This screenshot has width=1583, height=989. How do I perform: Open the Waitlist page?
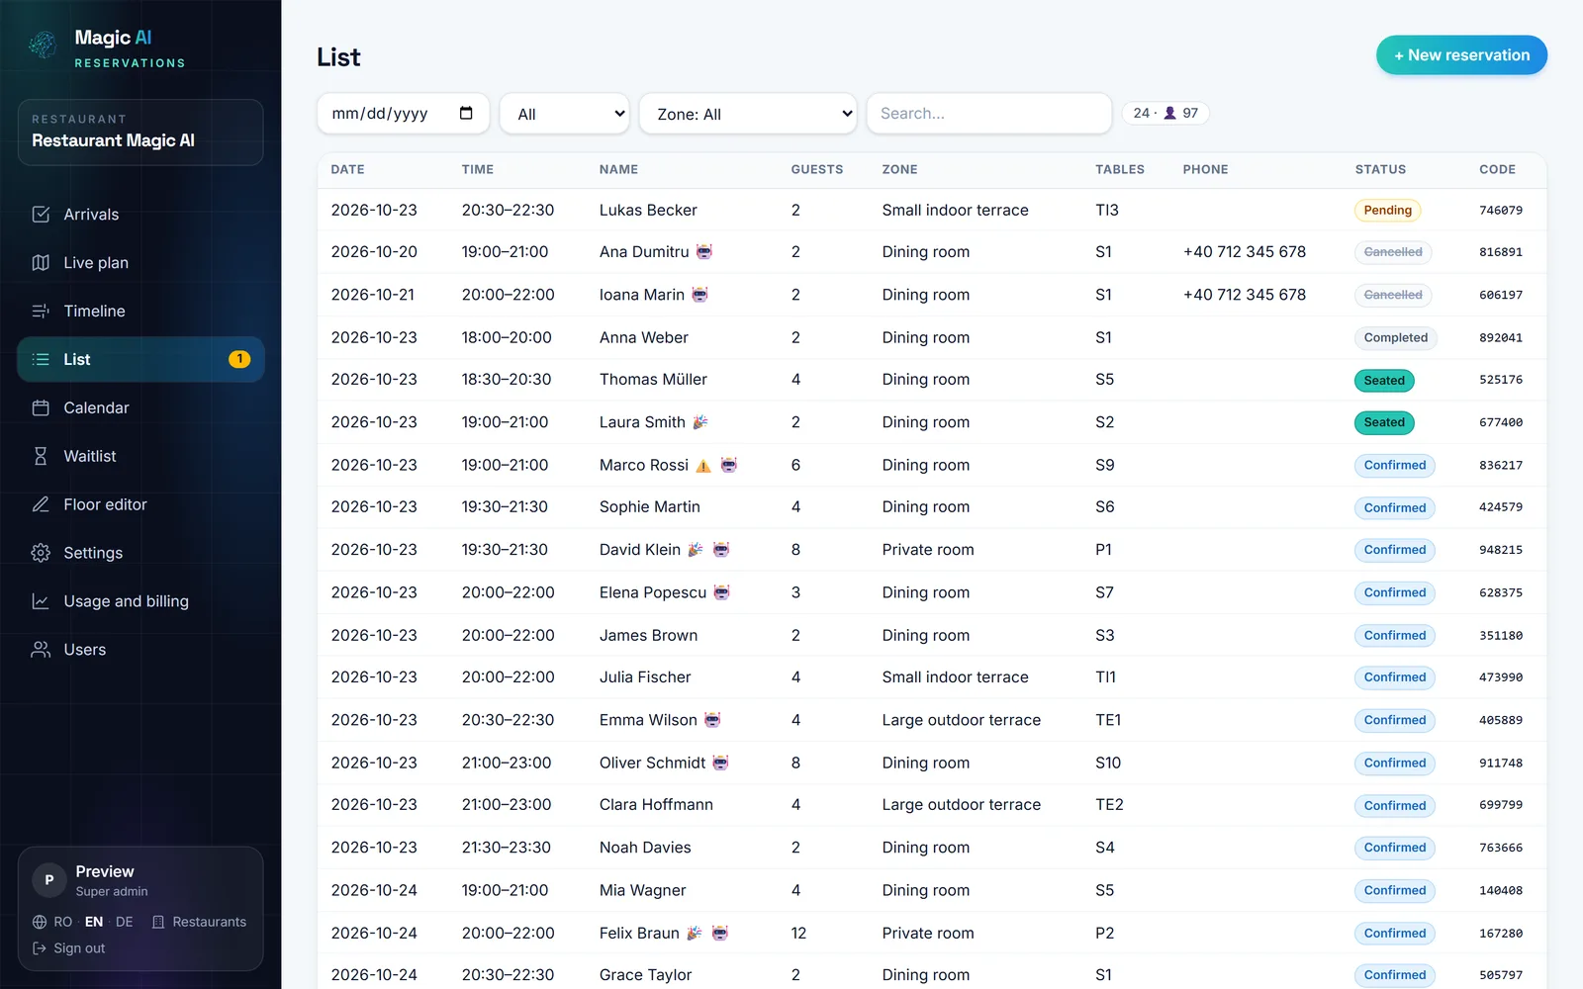[140, 457]
